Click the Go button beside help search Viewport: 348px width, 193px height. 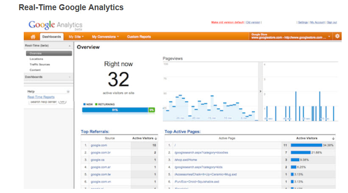(62, 102)
